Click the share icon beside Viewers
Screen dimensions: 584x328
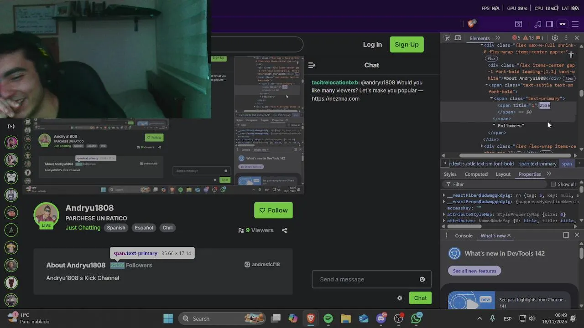click(285, 230)
